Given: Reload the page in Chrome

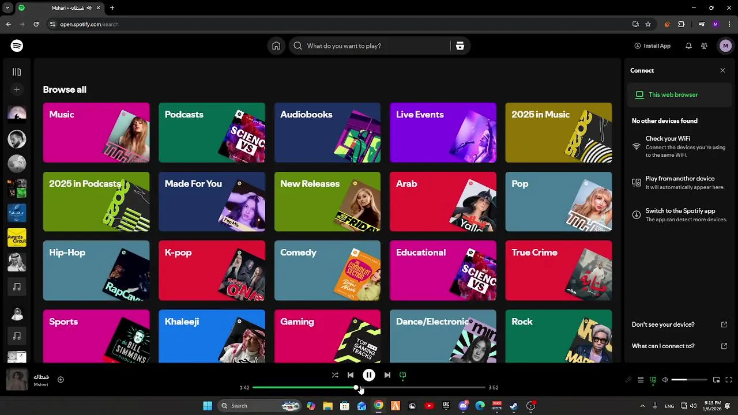Looking at the screenshot, I should [x=36, y=24].
